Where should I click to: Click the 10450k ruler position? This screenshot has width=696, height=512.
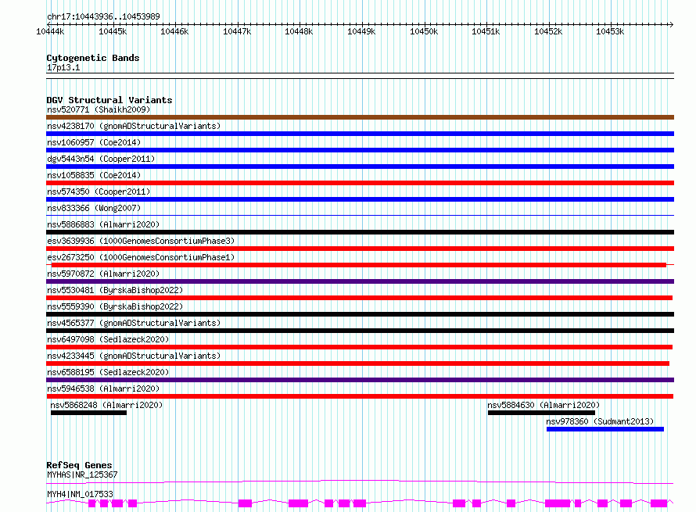tap(424, 31)
